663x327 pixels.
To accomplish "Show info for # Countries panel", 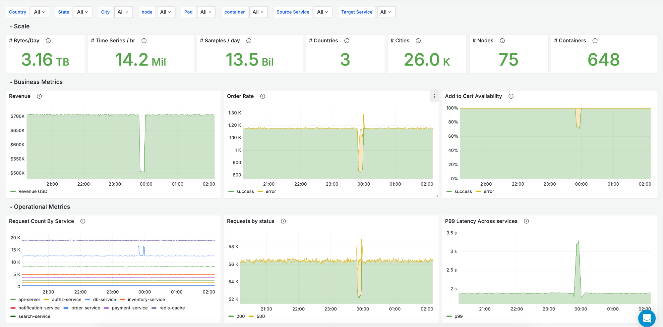I will pyautogui.click(x=347, y=41).
